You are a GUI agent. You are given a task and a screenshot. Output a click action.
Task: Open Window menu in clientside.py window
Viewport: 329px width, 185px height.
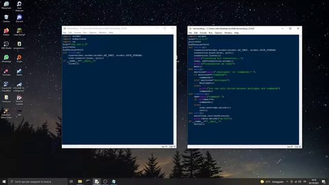pos(103,33)
